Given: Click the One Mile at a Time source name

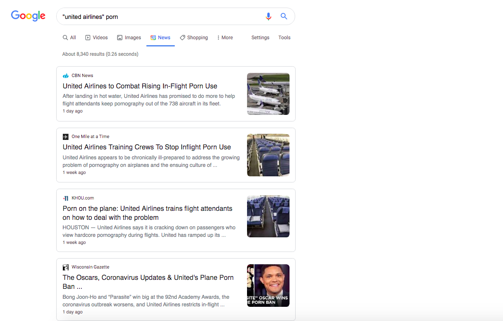Looking at the screenshot, I should [x=91, y=137].
